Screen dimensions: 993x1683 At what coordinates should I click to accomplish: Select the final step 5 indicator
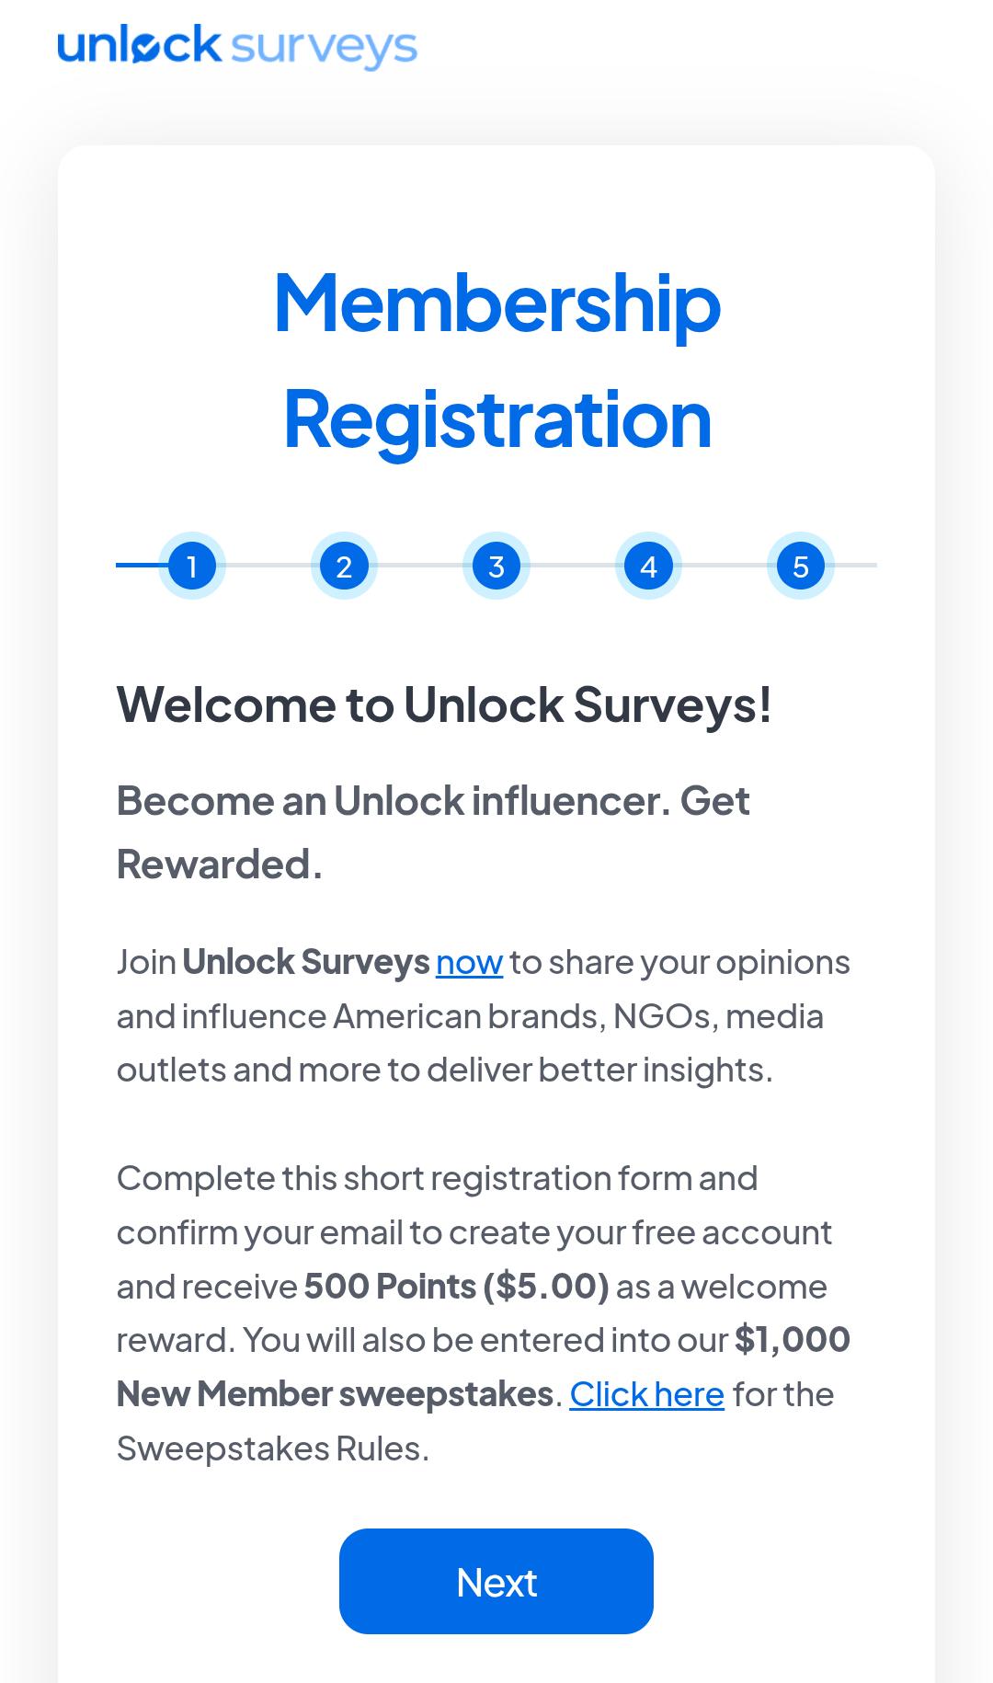pos(799,567)
